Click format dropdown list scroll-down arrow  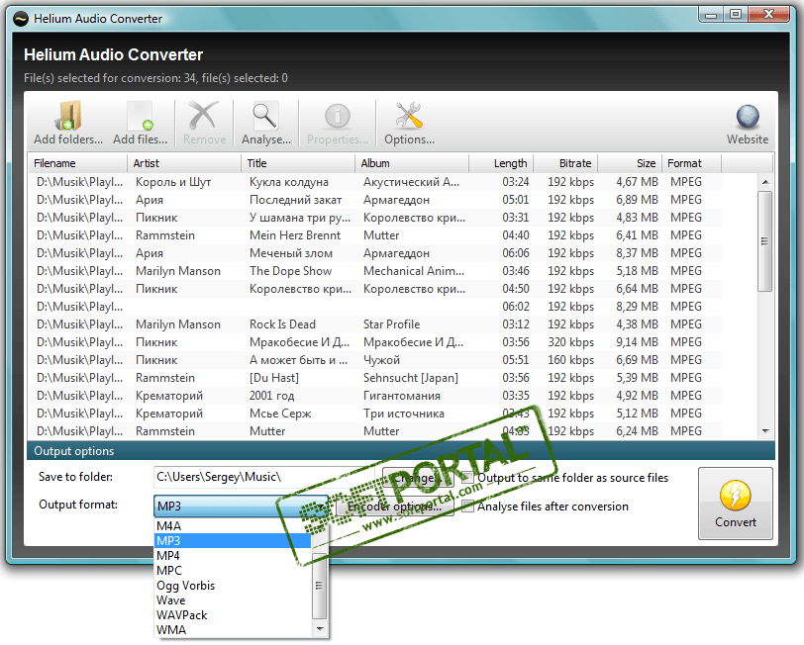tap(320, 629)
